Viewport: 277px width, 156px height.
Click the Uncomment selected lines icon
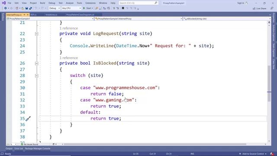point(118,8)
